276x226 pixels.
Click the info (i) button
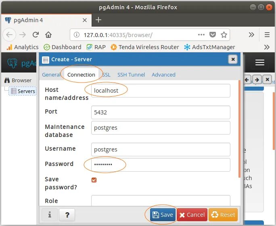point(50,215)
